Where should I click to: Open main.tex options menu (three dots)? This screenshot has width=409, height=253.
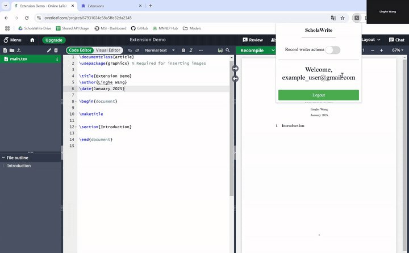57,59
